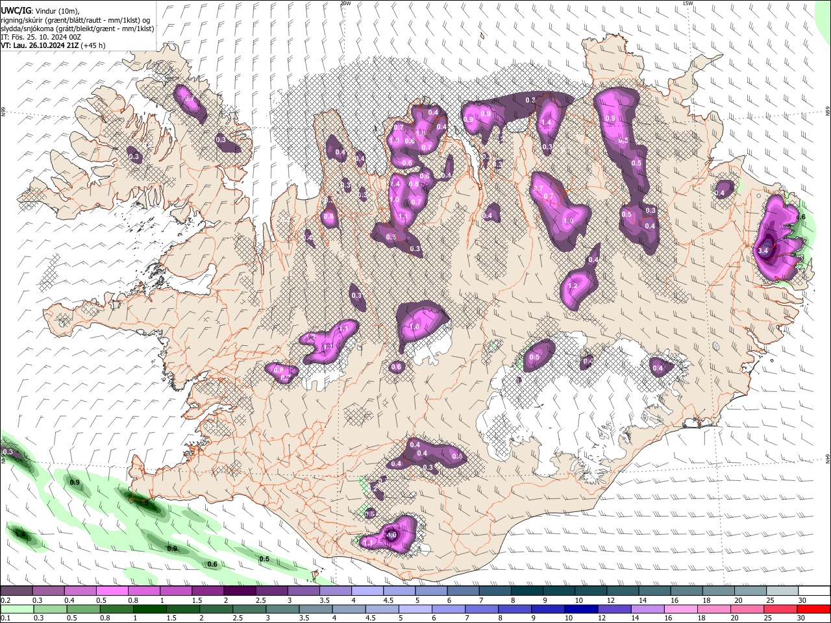Select lower scale bright red swatch labeled 30

point(813,609)
